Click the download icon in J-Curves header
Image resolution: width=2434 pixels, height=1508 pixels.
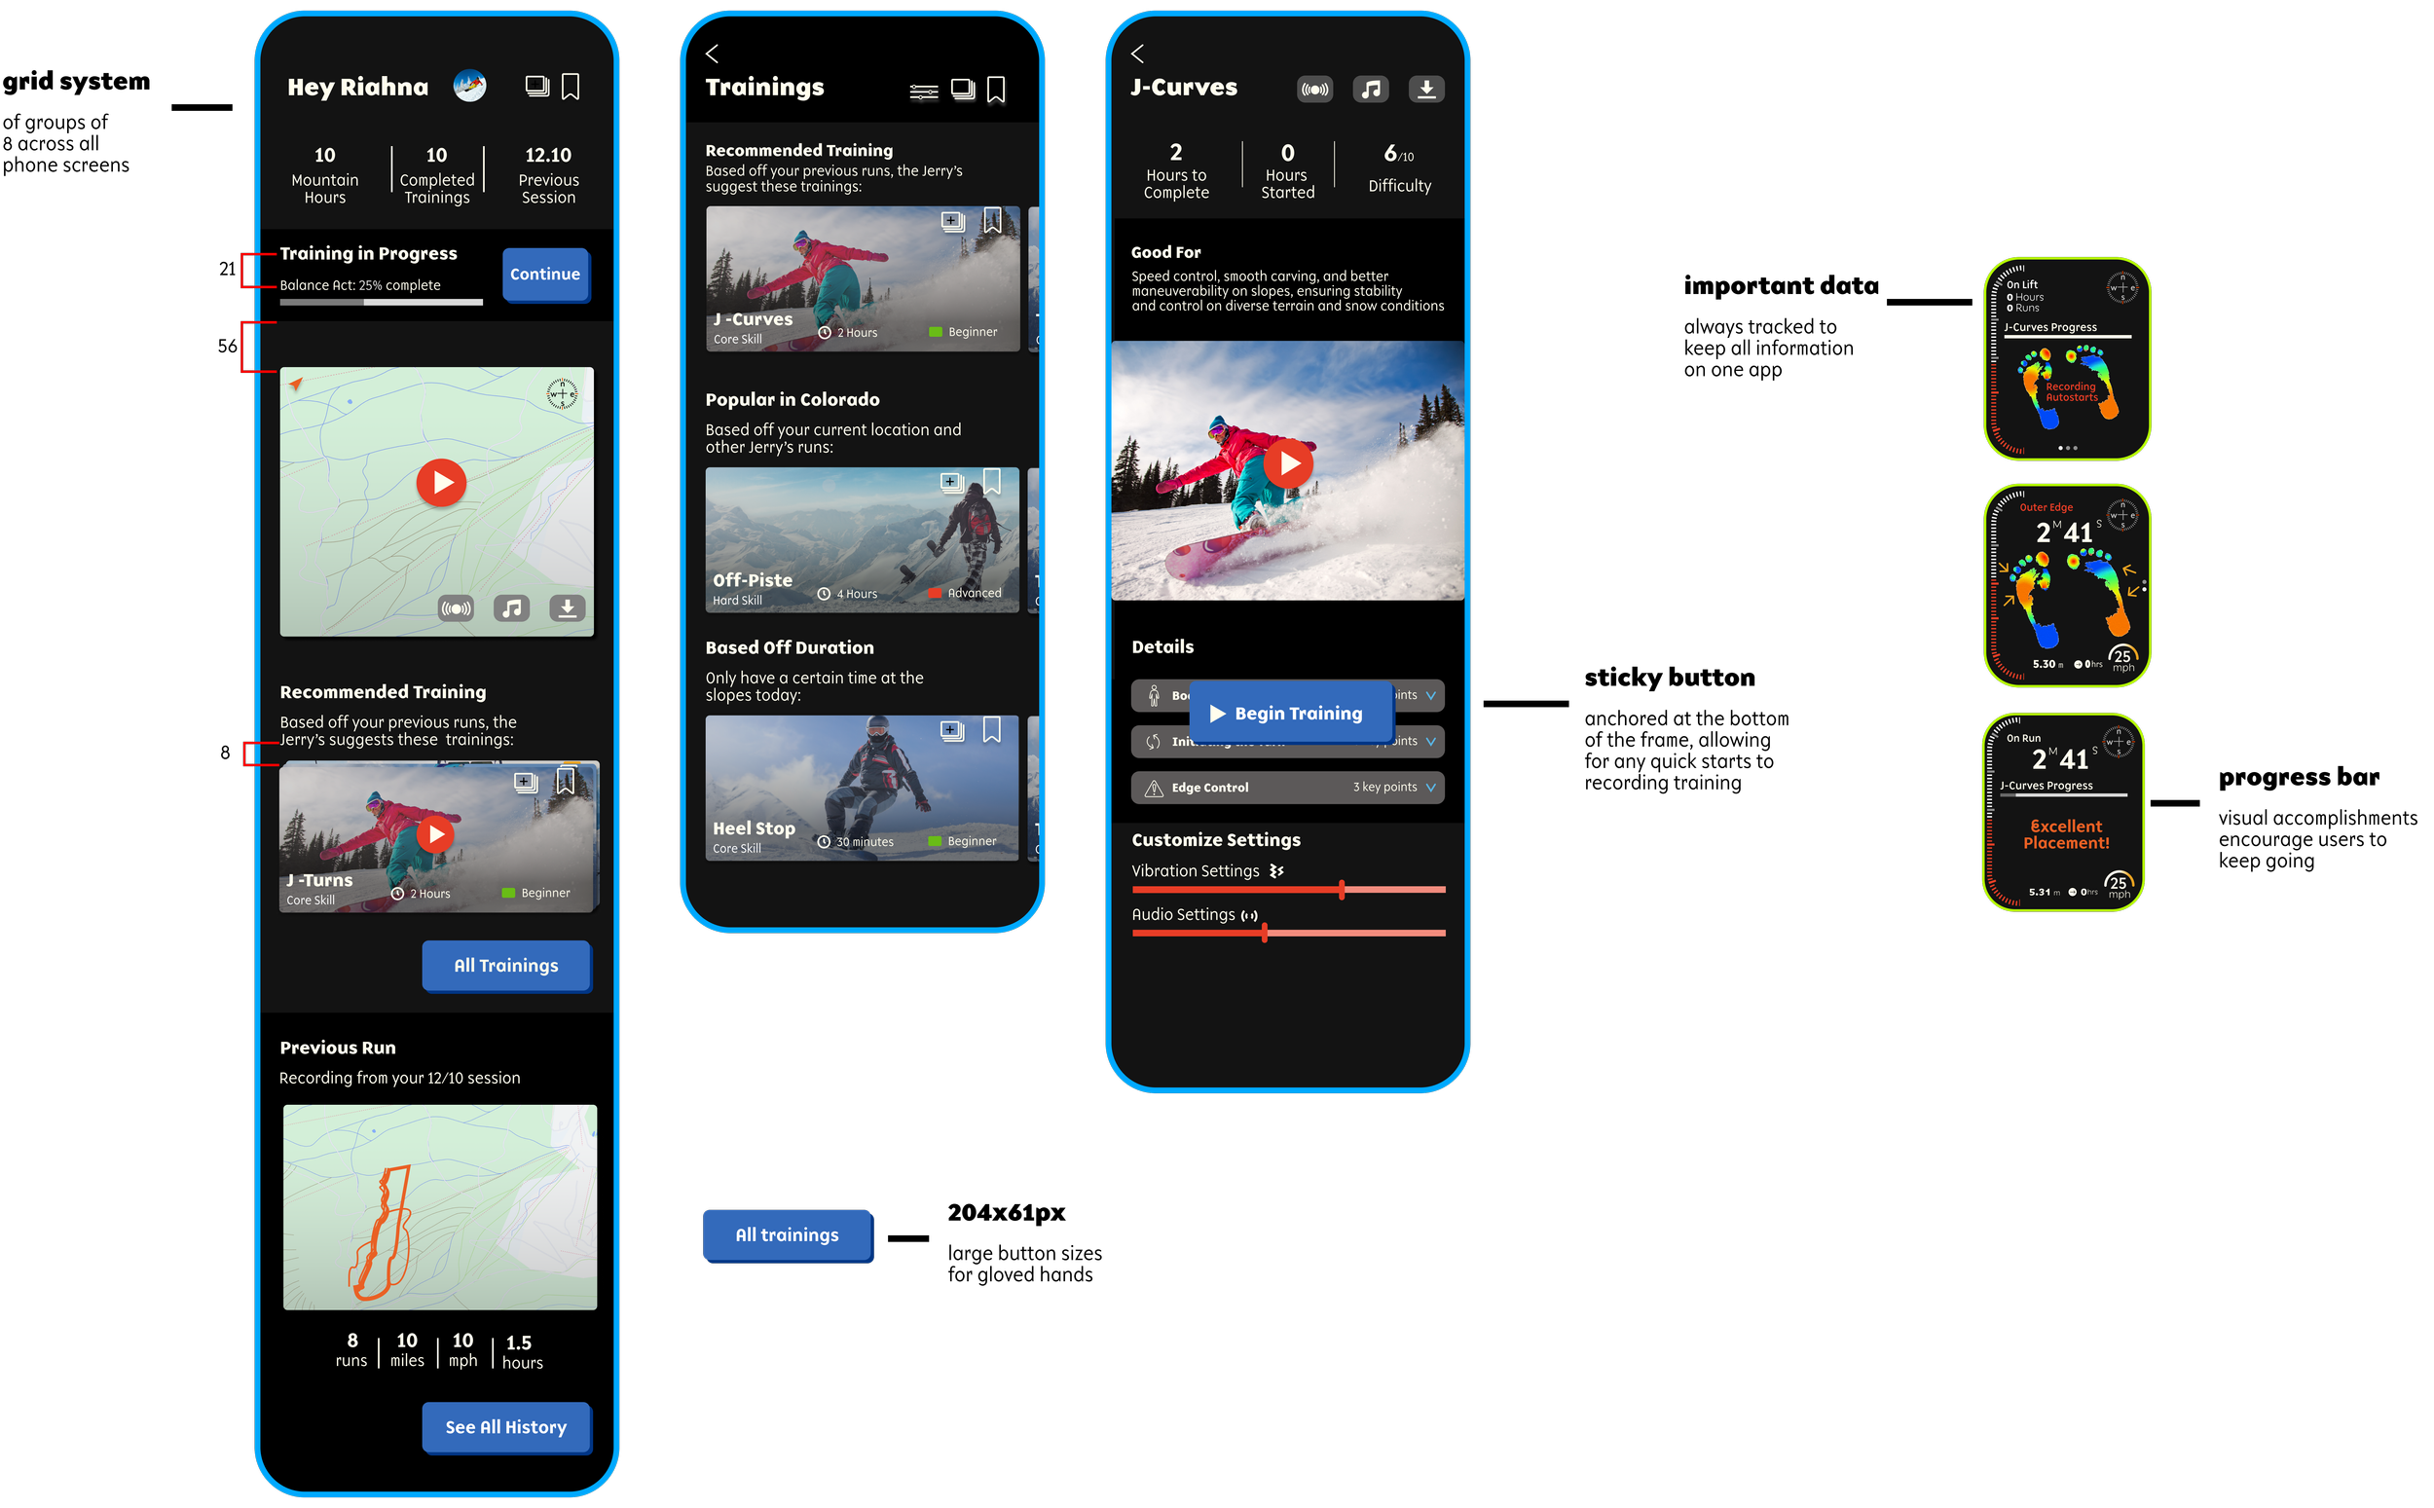(x=1426, y=89)
